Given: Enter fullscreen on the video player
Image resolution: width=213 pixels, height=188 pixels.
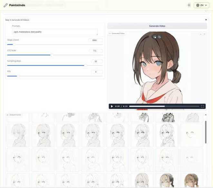Looking at the screenshot, I should [202, 106].
